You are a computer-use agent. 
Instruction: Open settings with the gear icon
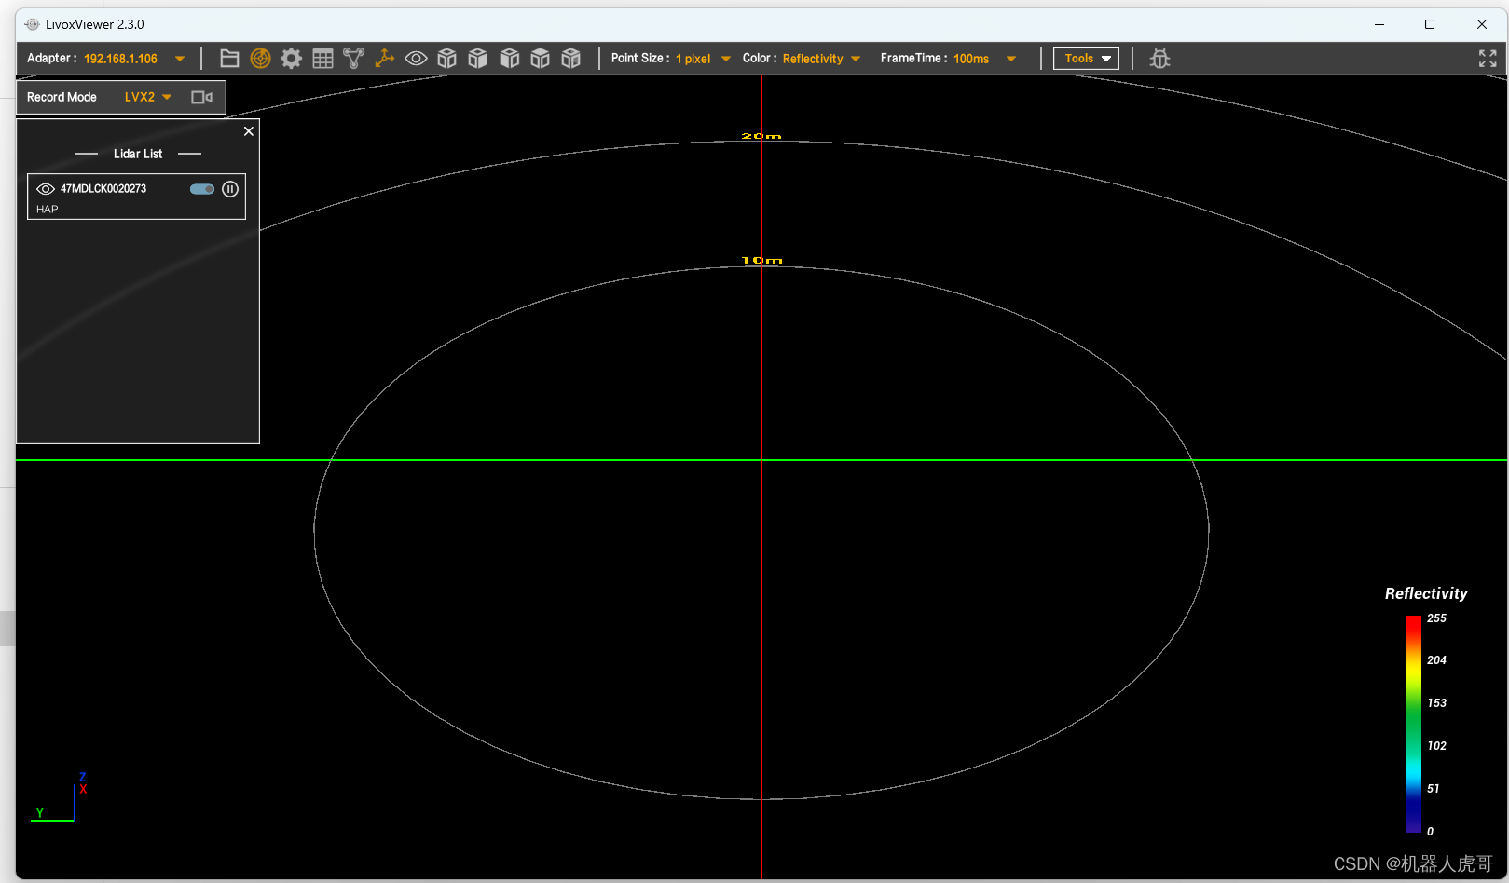(x=292, y=59)
